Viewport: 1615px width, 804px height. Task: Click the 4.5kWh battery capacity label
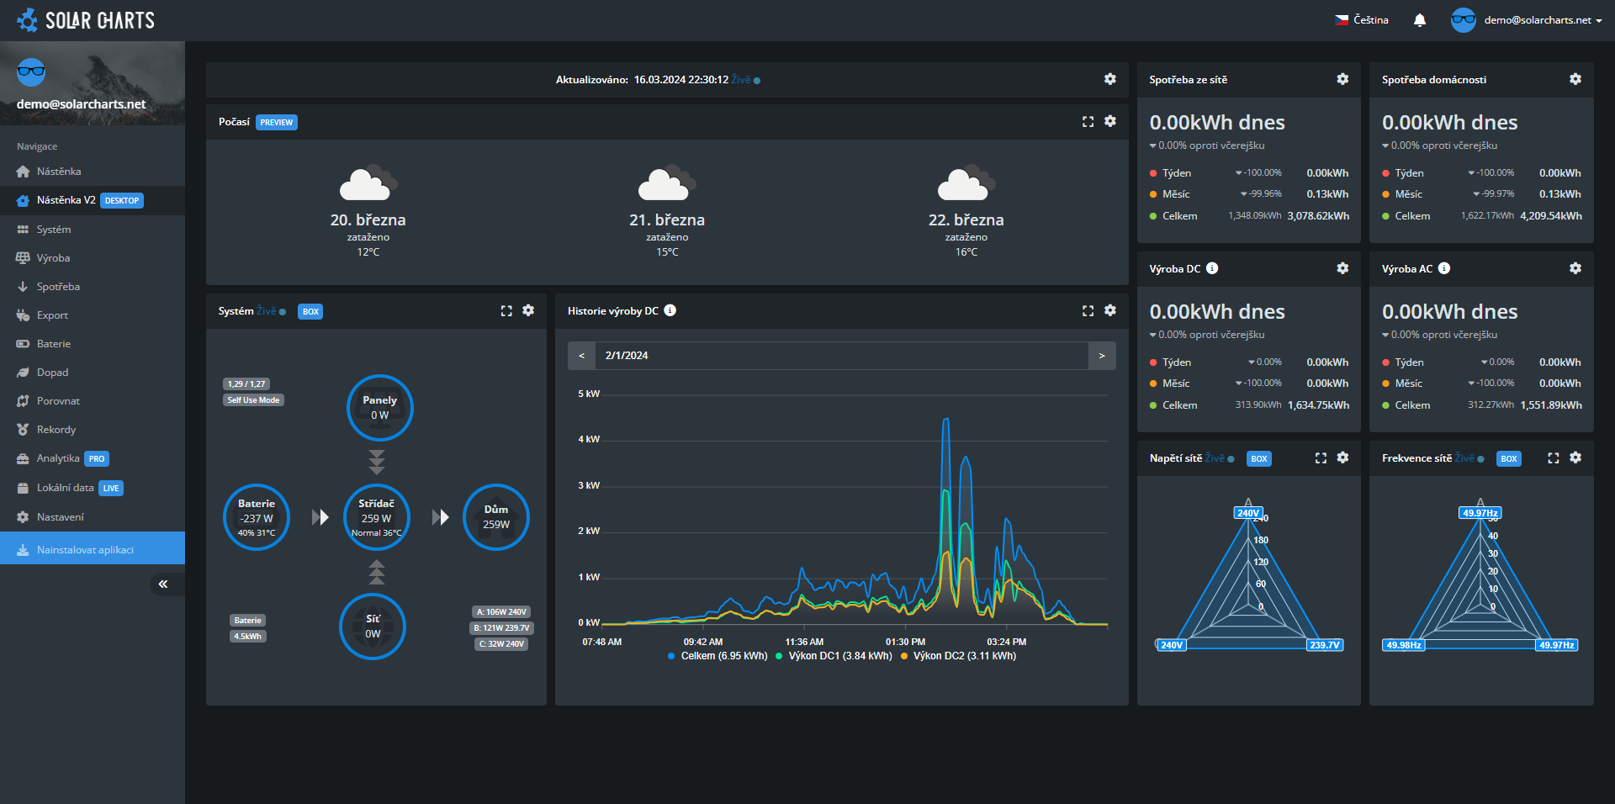(x=248, y=637)
